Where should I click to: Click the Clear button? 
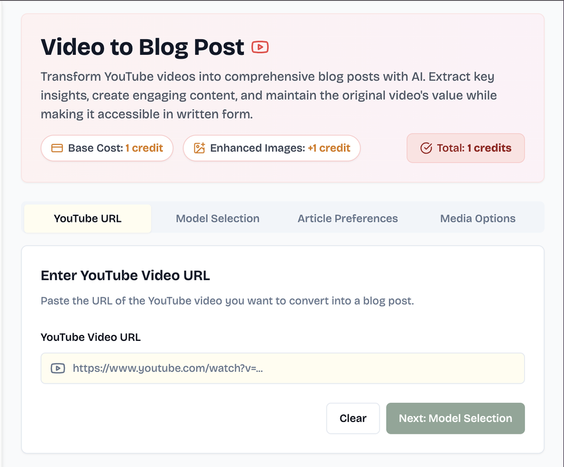coord(353,418)
